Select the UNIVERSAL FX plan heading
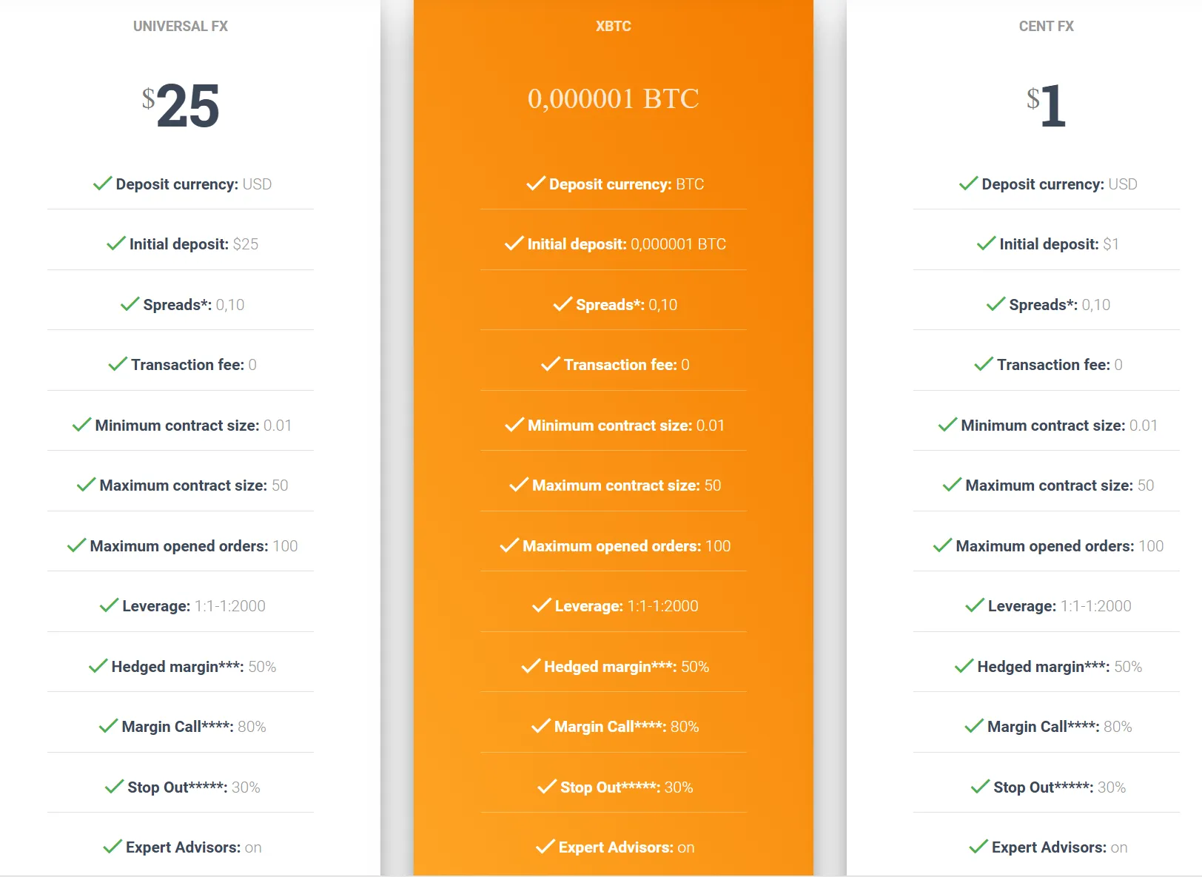Image resolution: width=1202 pixels, height=877 pixels. click(x=181, y=26)
